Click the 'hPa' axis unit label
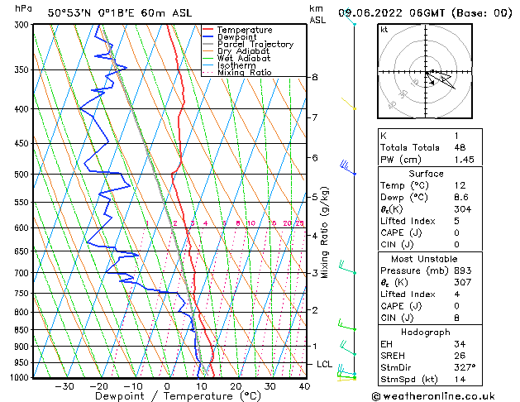The image size is (520, 402). click(23, 8)
